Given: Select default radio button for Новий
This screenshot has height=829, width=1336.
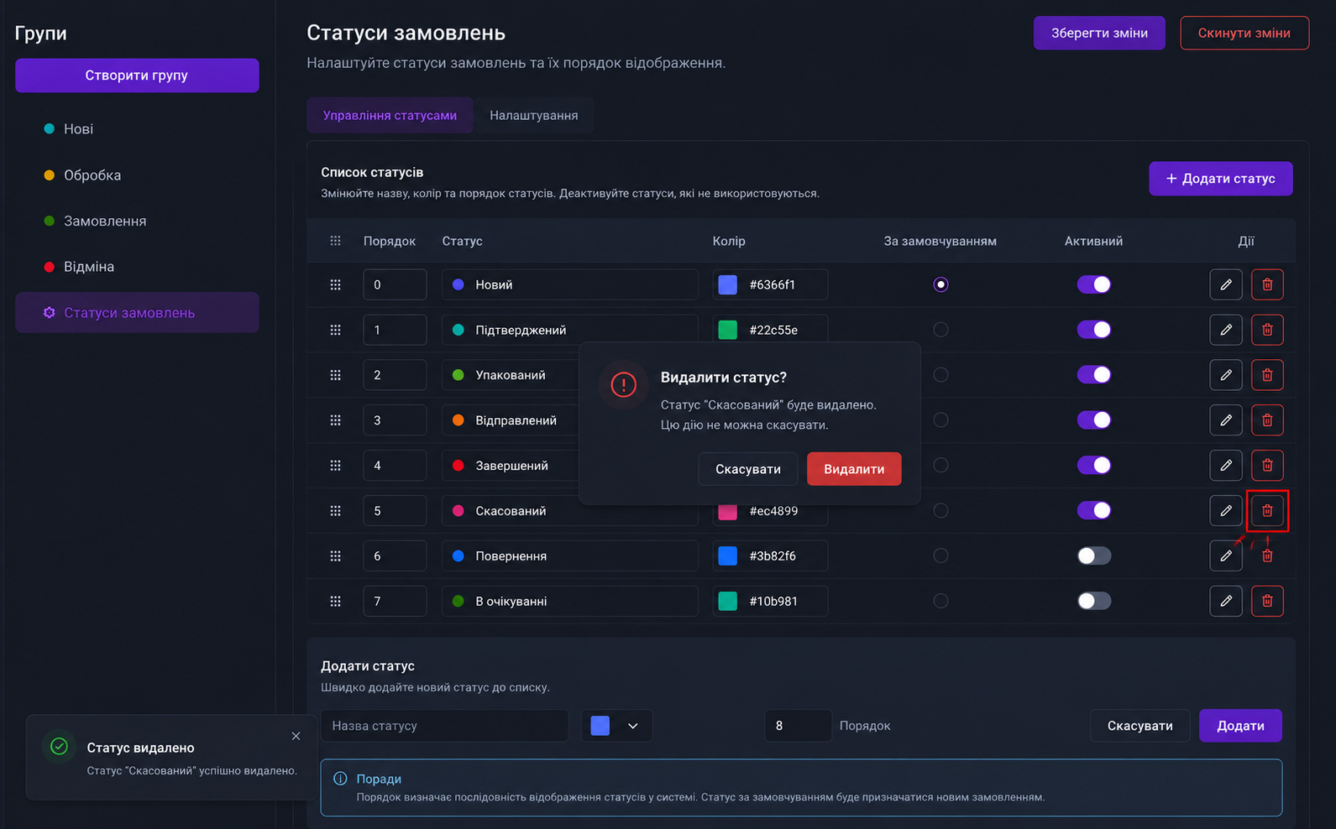Looking at the screenshot, I should (x=940, y=284).
